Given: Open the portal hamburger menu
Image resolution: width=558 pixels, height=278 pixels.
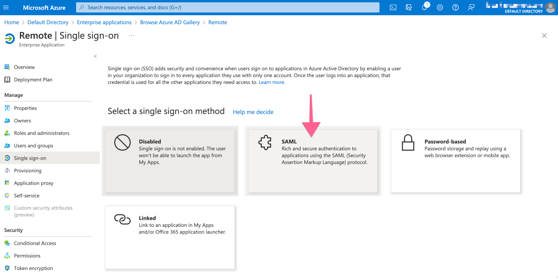Looking at the screenshot, I should pos(6,7).
